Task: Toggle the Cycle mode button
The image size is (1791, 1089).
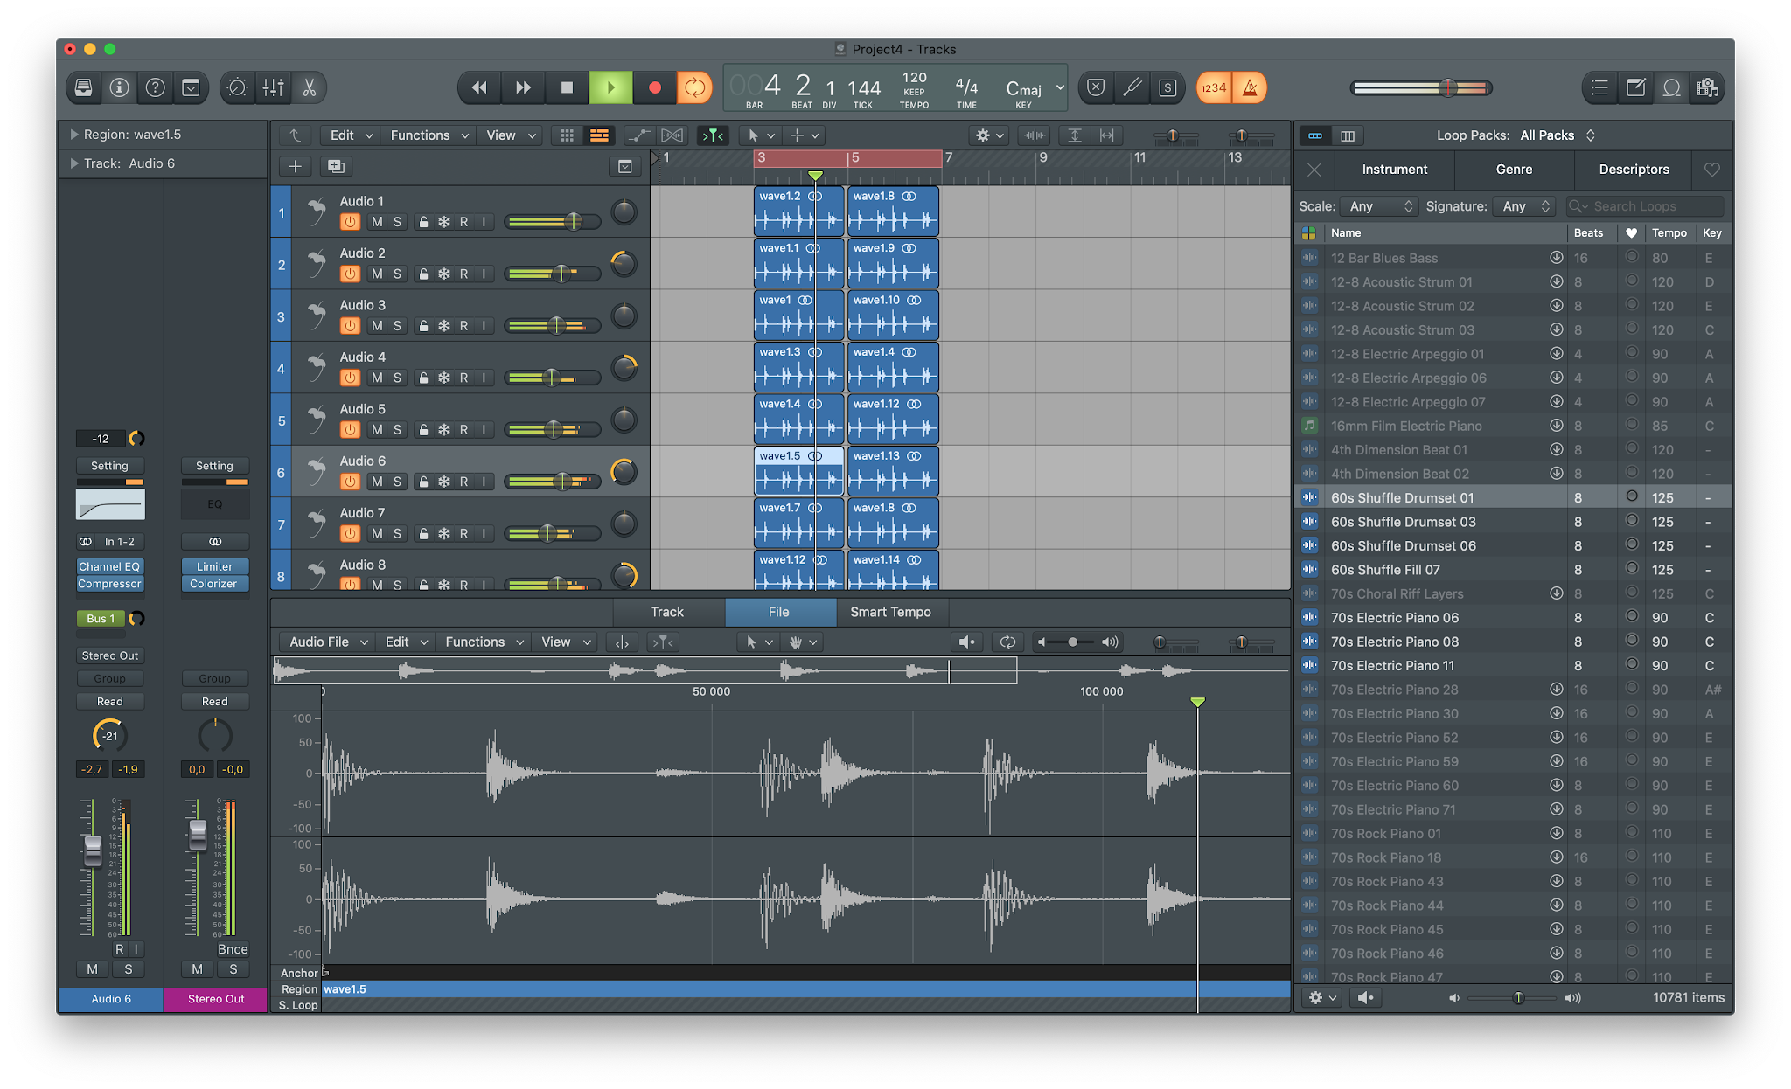Action: (694, 87)
